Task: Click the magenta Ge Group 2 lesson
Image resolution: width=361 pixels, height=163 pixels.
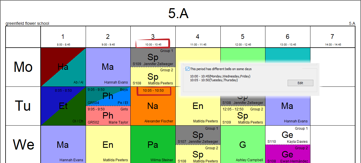Action: click(x=287, y=154)
